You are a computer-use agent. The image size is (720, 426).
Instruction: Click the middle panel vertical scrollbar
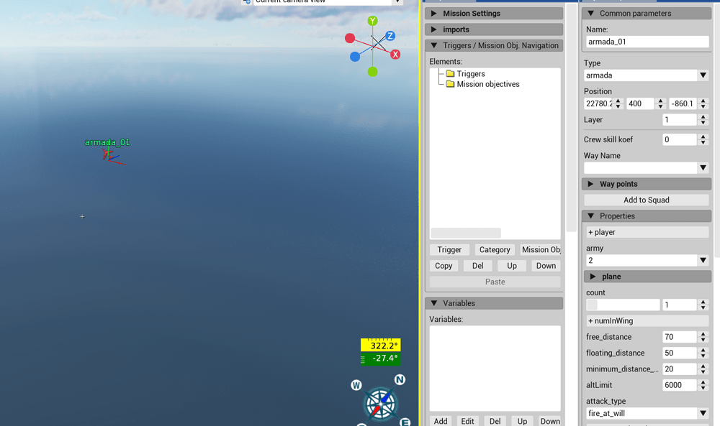click(571, 119)
